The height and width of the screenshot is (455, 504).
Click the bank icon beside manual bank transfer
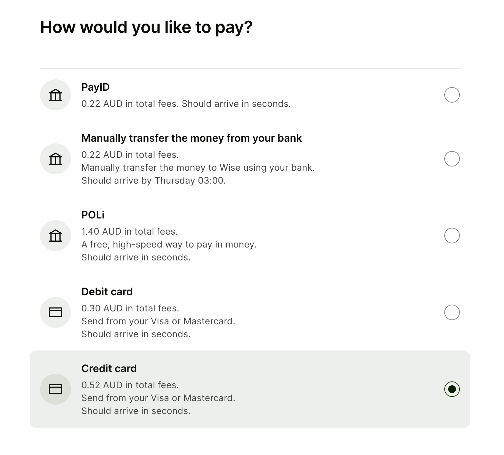coord(55,159)
